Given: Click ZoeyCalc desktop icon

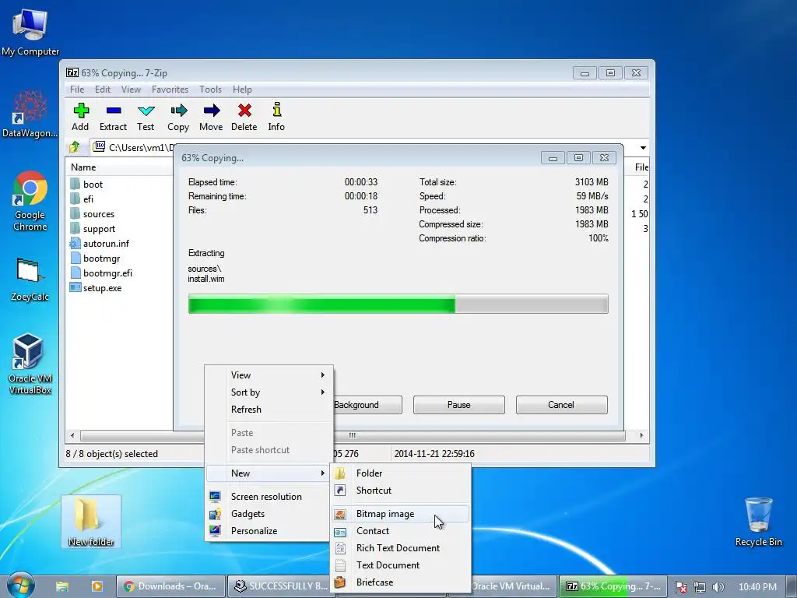Looking at the screenshot, I should tap(30, 279).
